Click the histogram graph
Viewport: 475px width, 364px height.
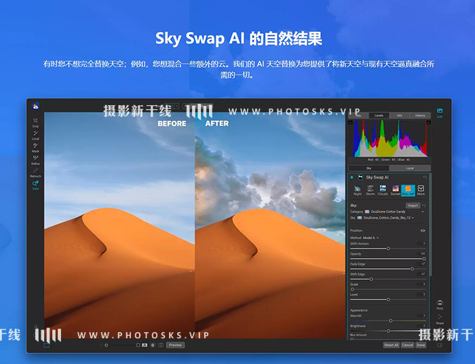(389, 139)
